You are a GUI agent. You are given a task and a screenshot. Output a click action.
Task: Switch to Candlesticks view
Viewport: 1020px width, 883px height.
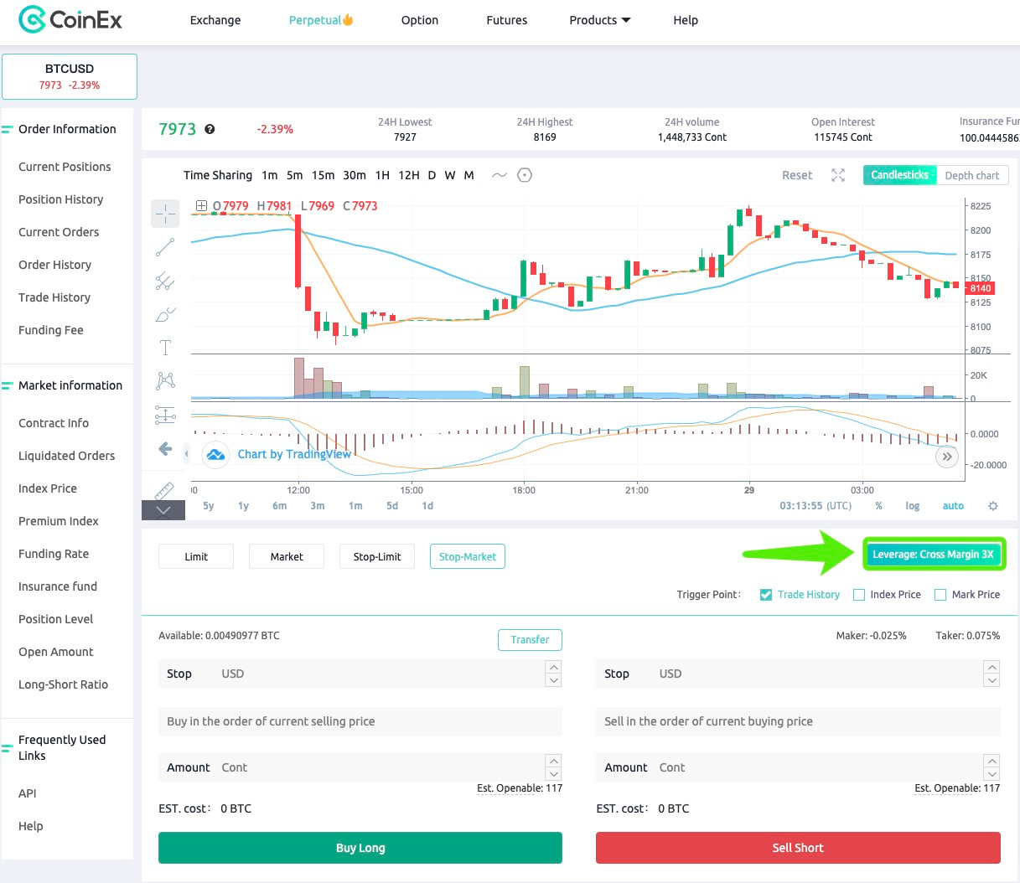point(899,175)
